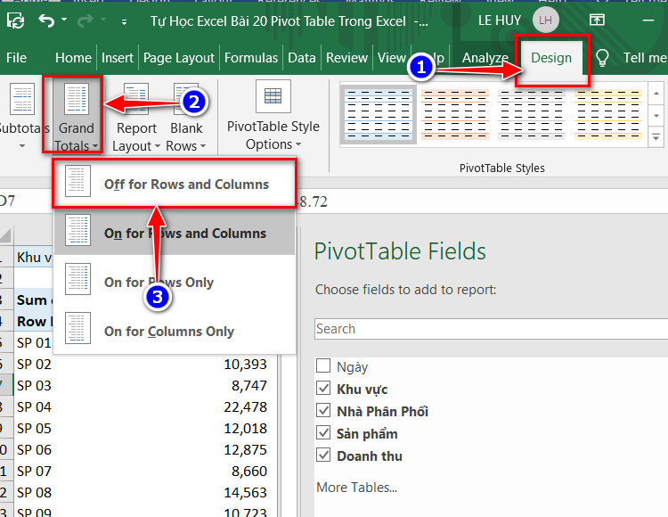Open the File tab
668x517 pixels.
click(x=17, y=58)
